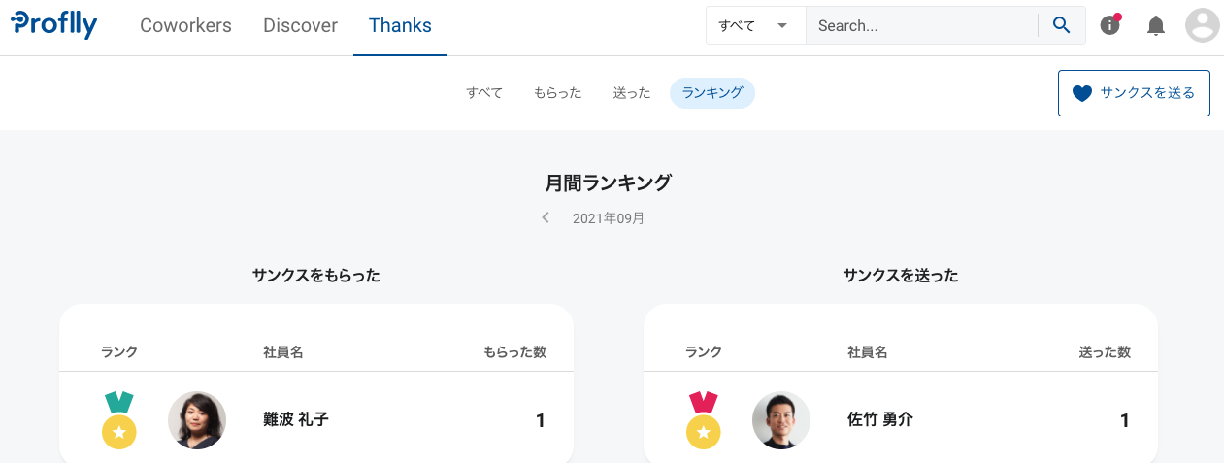Click the red ribbon gold medal icon

coord(704,420)
